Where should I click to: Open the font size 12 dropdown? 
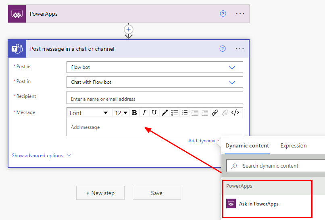pos(121,113)
